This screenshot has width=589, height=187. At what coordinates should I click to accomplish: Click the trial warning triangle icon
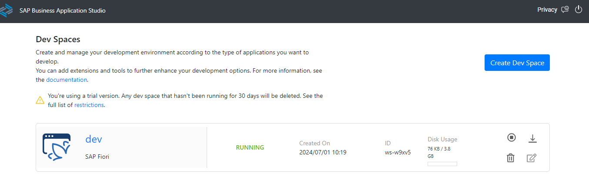(x=40, y=100)
